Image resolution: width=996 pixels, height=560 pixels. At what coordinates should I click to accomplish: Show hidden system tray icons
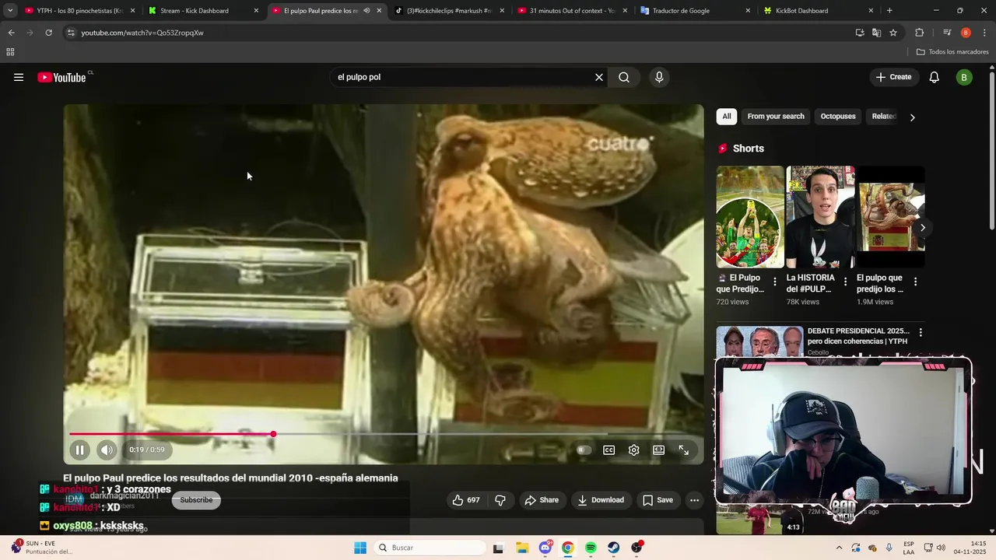[839, 548]
